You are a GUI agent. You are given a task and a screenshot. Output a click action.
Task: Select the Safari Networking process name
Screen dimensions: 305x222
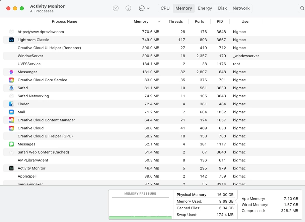tap(33, 96)
